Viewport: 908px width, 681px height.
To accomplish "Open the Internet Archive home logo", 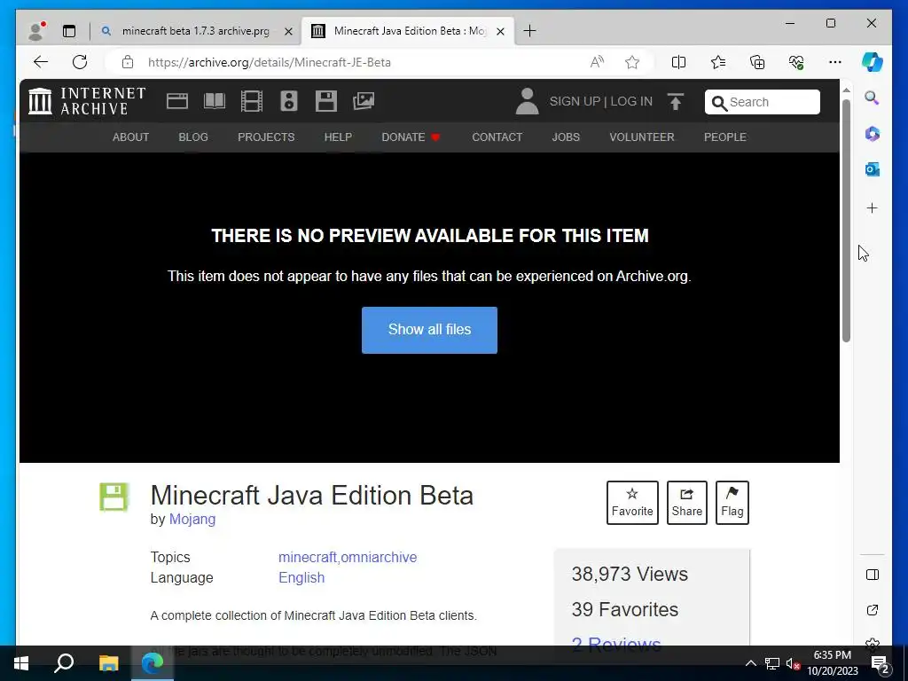I will pos(87,101).
